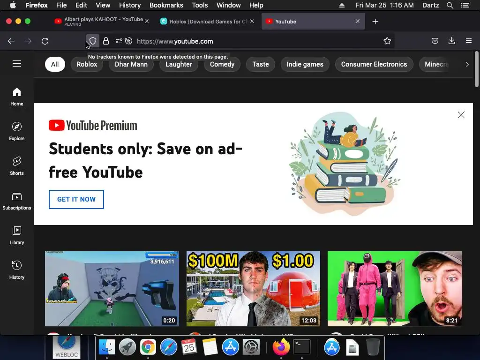
Task: Open Firefox downloads panel
Action: point(452,41)
